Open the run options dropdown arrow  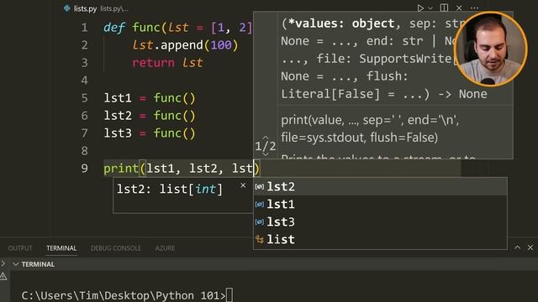(x=430, y=8)
